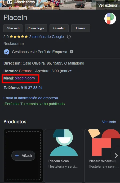Click the Cómo llegar button
Screen dimensions: 120x183
click(36, 28)
